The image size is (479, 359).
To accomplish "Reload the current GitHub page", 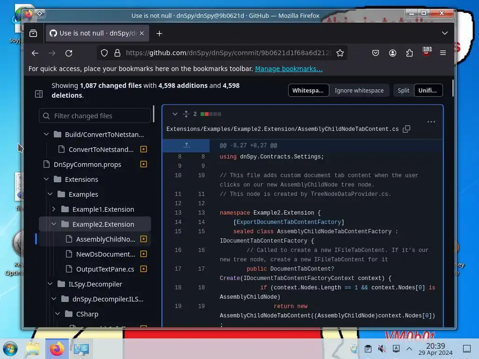I will (69, 53).
